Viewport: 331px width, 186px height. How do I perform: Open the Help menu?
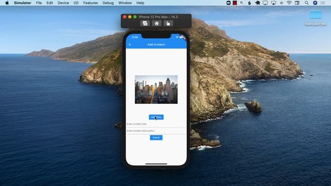point(140,3)
